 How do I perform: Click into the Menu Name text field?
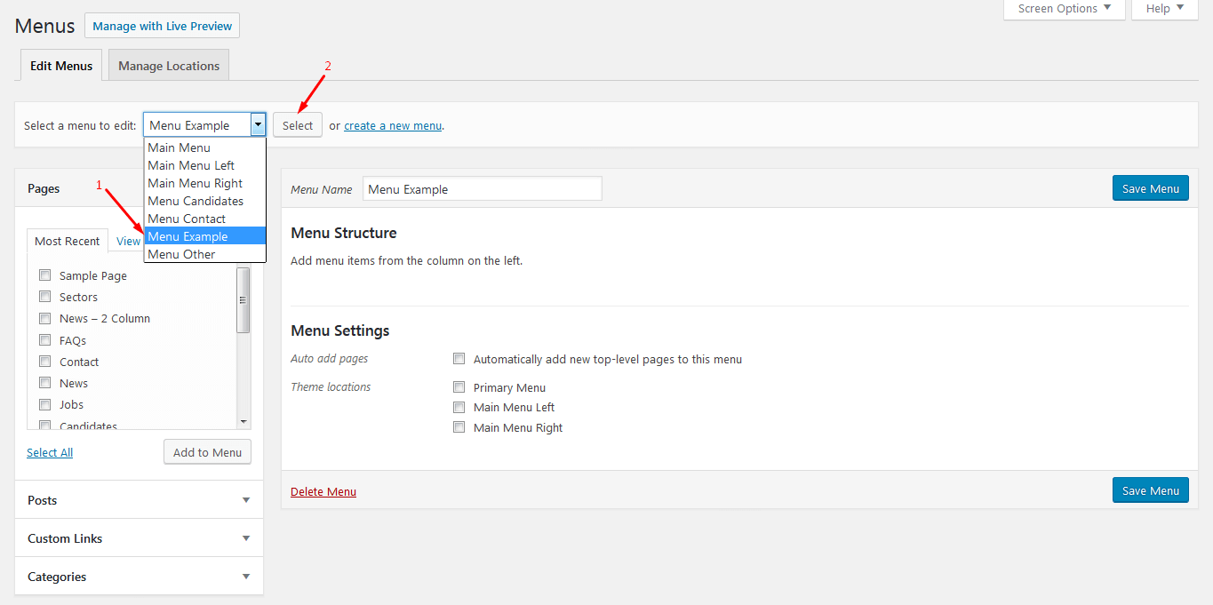pos(482,188)
